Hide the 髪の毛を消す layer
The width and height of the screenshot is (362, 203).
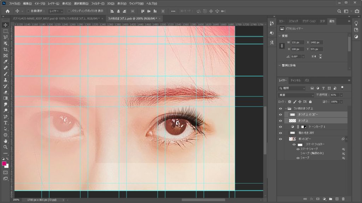pos(280,133)
